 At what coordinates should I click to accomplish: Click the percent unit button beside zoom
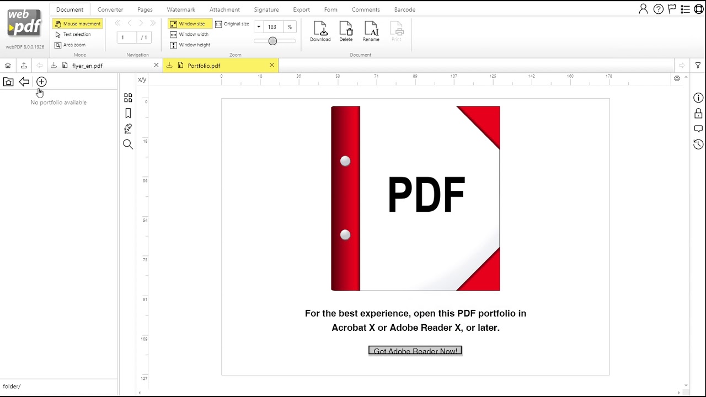tap(290, 26)
